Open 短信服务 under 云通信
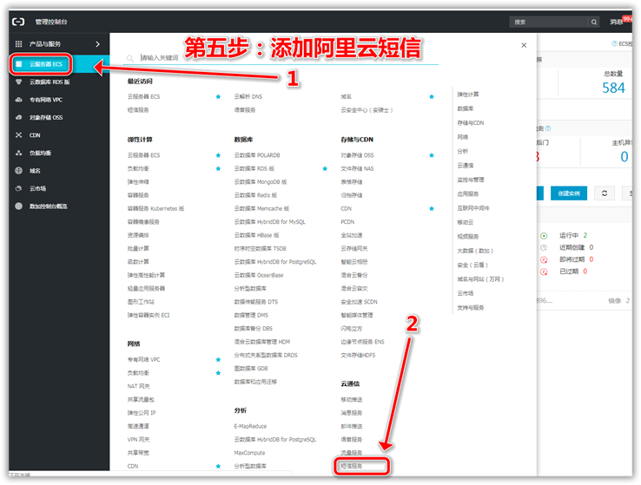The image size is (641, 485). click(352, 466)
